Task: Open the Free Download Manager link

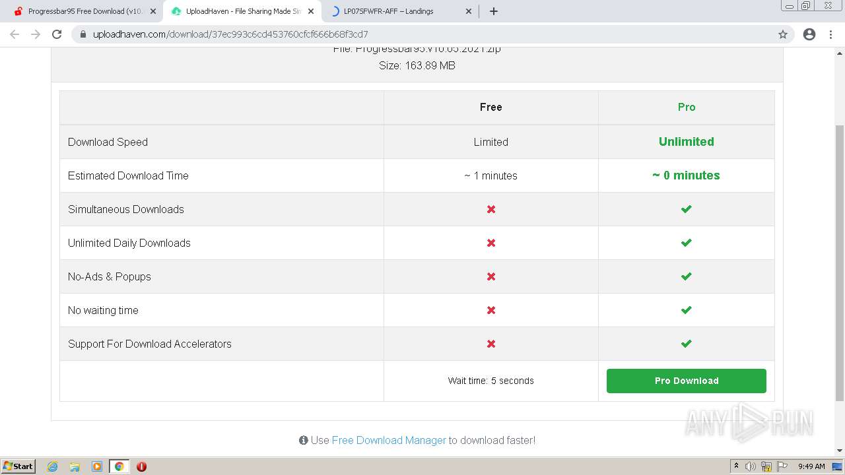Action: 389,440
